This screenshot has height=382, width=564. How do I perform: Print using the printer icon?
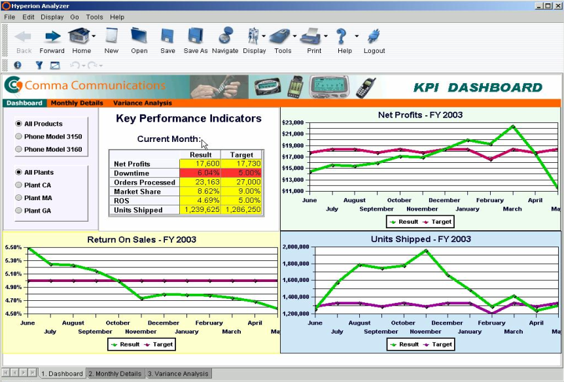pyautogui.click(x=311, y=36)
